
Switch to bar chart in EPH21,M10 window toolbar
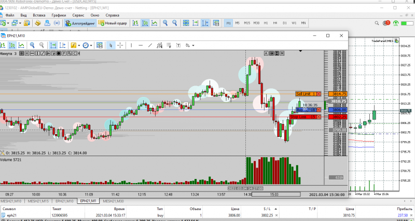(3, 46)
